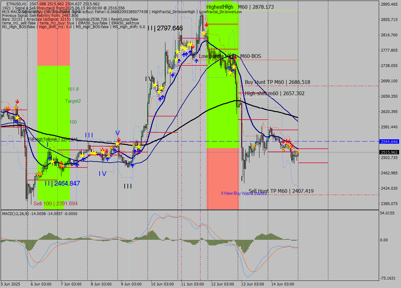Toggle the green buy zone under 12 Jun candles
Viewport: 401px width, 288px height.
click(x=222, y=94)
